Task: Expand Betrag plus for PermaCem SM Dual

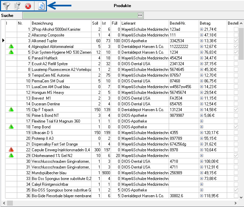Action: click(201, 81)
